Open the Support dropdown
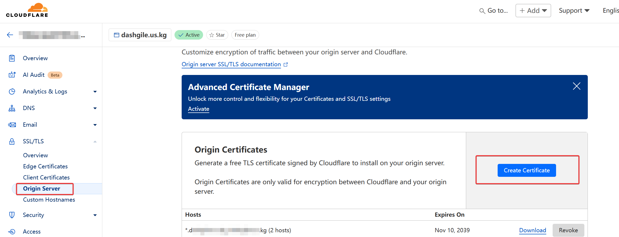Image resolution: width=619 pixels, height=237 pixels. [574, 11]
